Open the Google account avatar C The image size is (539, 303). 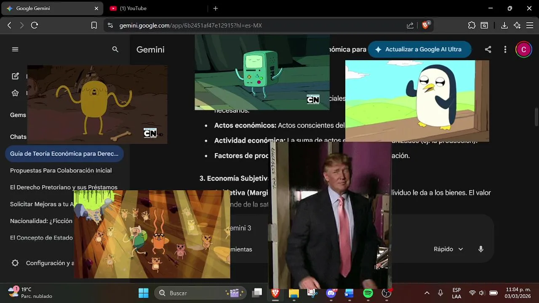(x=523, y=49)
